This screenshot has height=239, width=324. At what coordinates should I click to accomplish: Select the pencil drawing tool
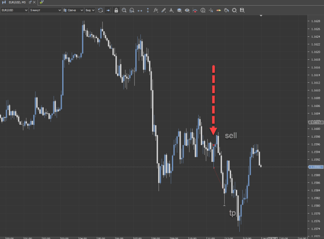click(163, 10)
